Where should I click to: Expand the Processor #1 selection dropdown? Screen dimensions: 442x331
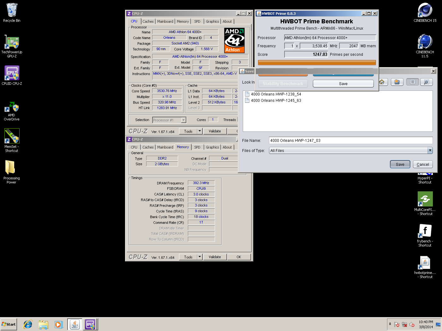pyautogui.click(x=183, y=120)
